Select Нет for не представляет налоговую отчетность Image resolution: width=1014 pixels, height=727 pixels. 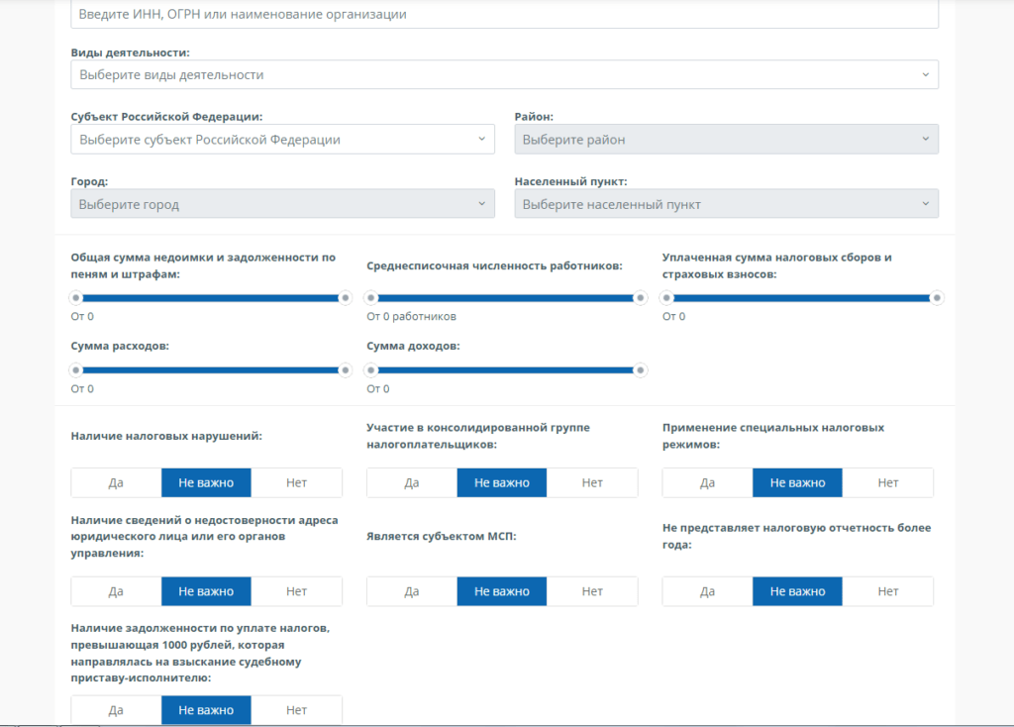tap(888, 592)
